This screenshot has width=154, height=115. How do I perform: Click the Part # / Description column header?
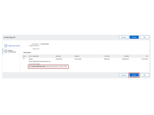[x=34, y=56]
